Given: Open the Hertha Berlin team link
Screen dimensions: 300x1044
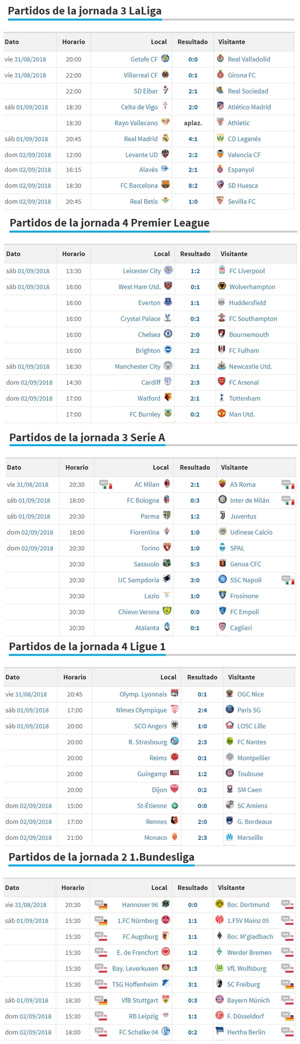Looking at the screenshot, I should click(x=246, y=1032).
